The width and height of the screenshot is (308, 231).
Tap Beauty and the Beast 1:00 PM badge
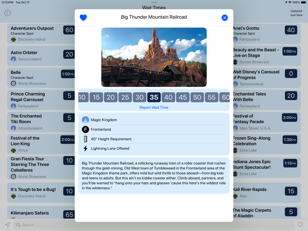coord(290,51)
